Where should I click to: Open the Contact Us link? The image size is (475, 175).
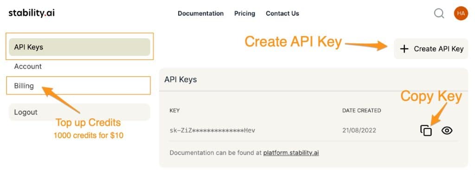click(282, 13)
